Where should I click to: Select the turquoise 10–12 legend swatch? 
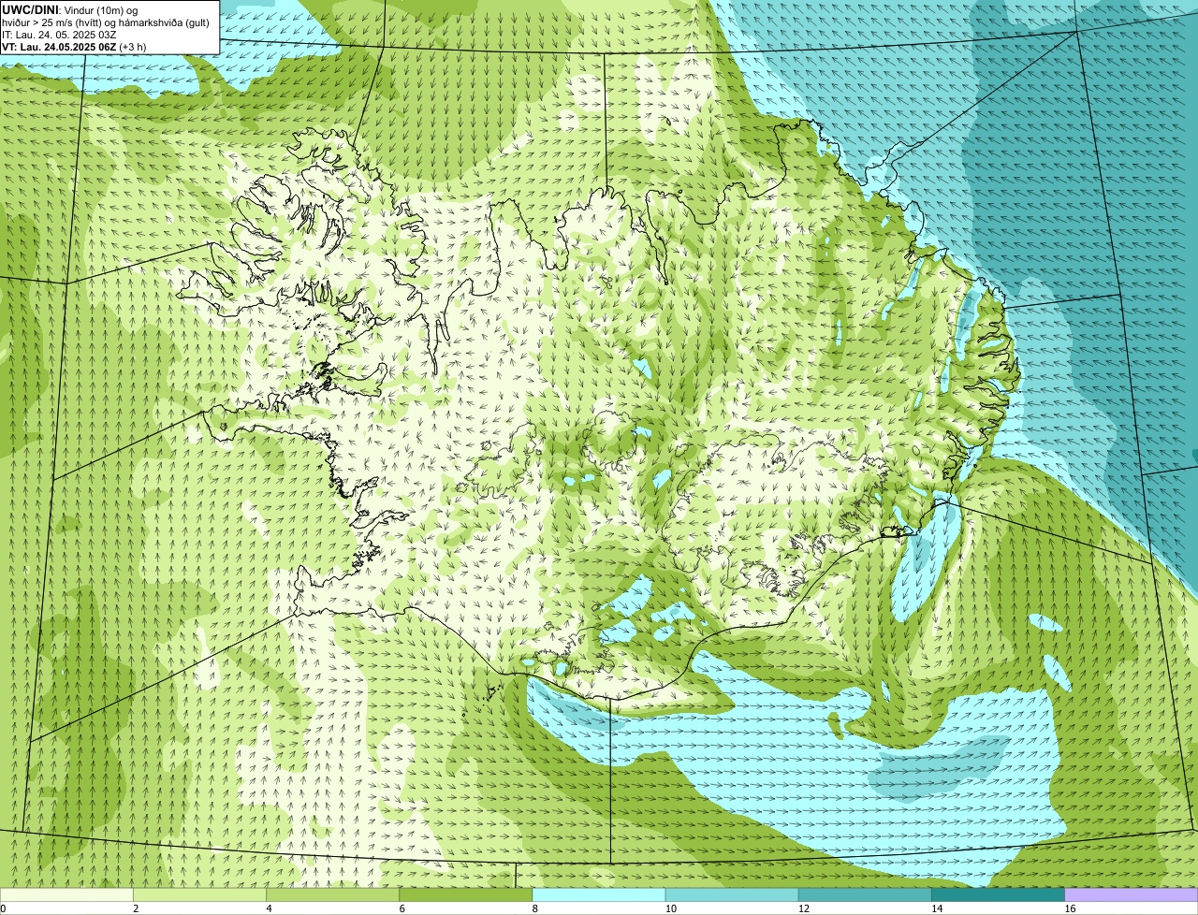tap(732, 895)
